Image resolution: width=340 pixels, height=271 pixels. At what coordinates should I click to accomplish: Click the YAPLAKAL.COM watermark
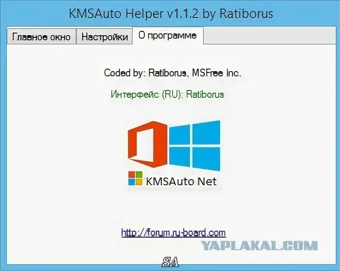pos(259,246)
